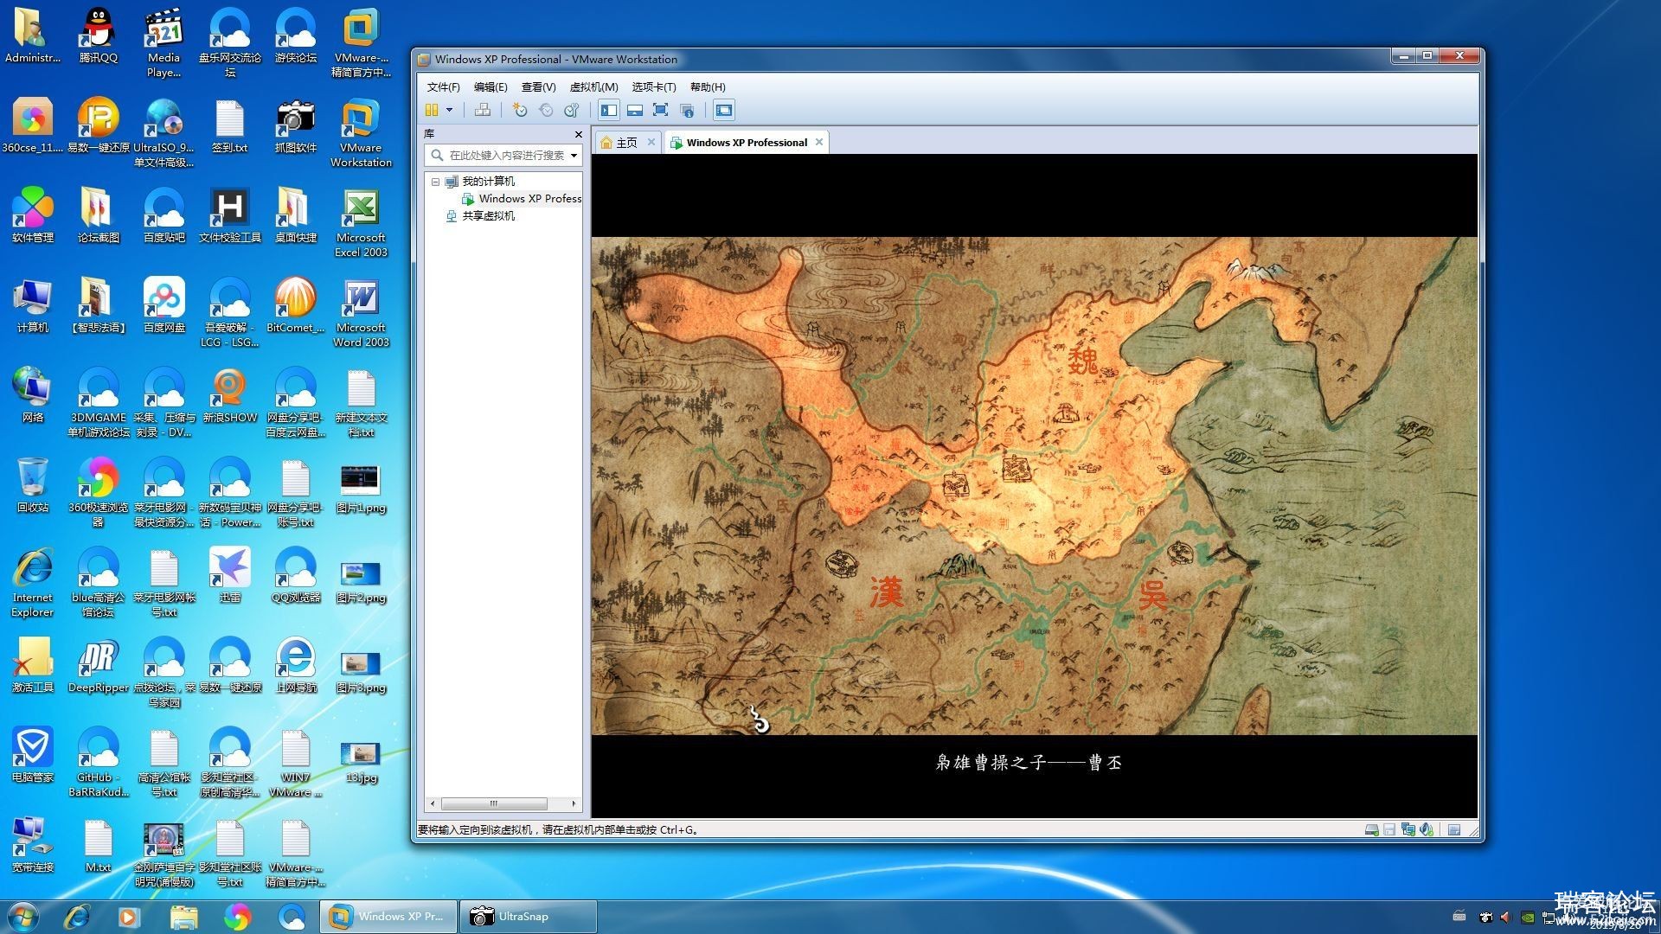Toggle the console view icon in toolbar

pos(724,110)
